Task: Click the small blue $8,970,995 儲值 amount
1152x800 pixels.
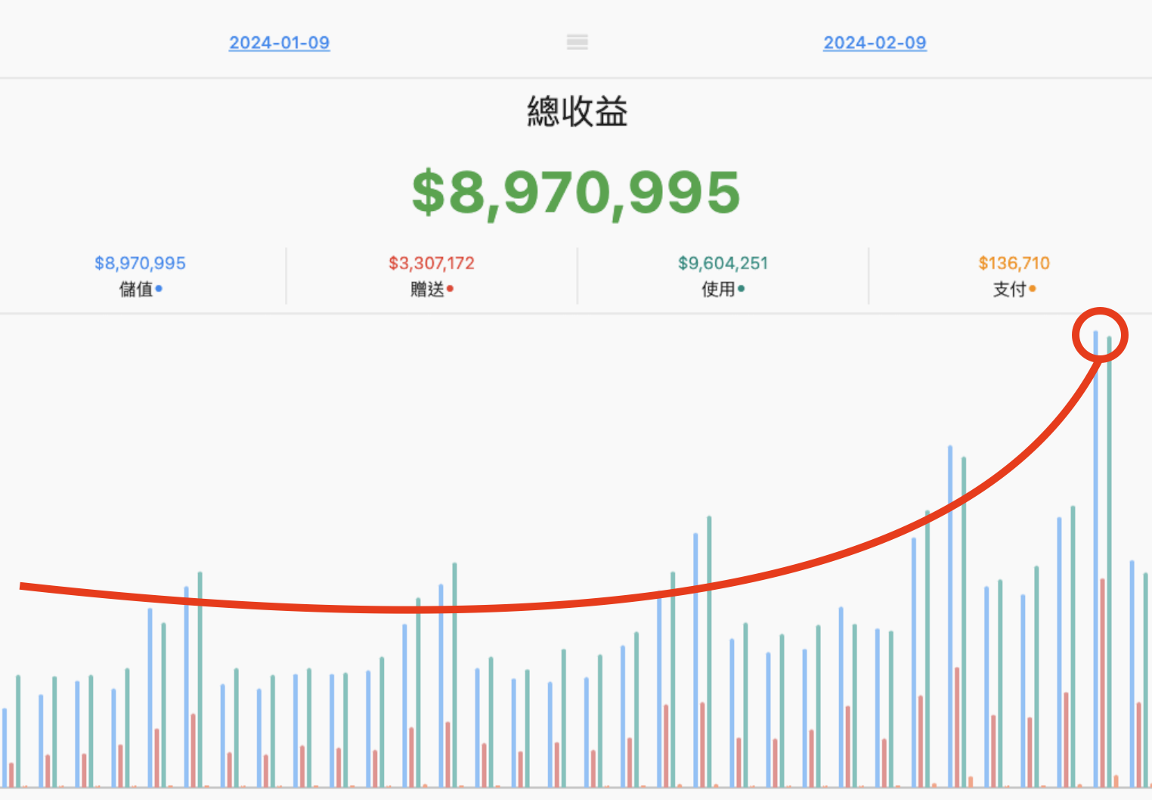Action: click(140, 263)
